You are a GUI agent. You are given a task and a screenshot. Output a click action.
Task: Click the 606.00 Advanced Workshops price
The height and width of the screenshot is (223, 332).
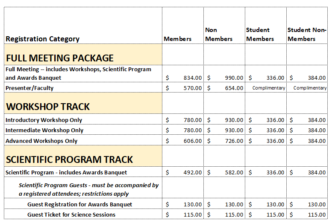192,141
